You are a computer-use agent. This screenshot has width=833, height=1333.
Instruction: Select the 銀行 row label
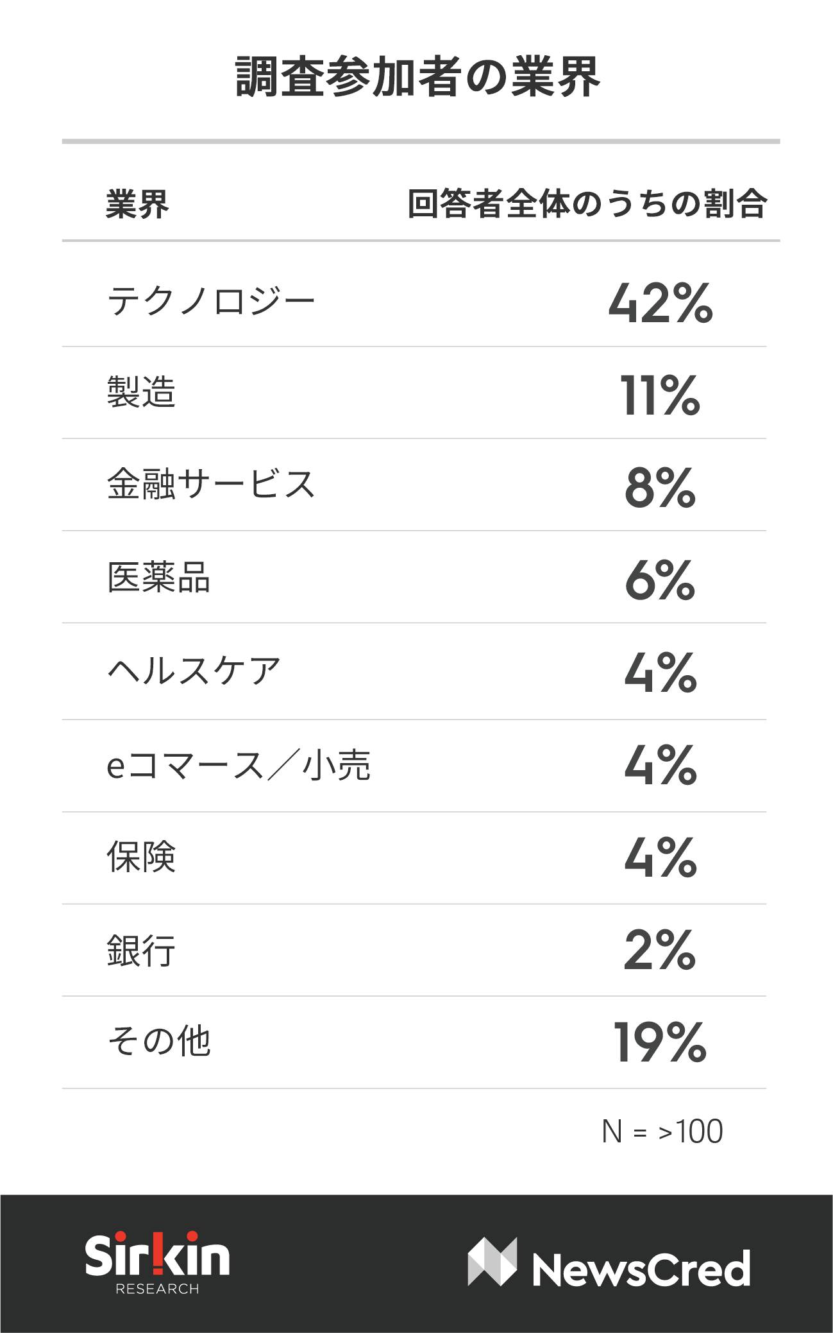point(141,950)
